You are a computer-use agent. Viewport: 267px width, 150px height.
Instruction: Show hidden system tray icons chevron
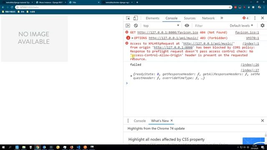coord(238,147)
